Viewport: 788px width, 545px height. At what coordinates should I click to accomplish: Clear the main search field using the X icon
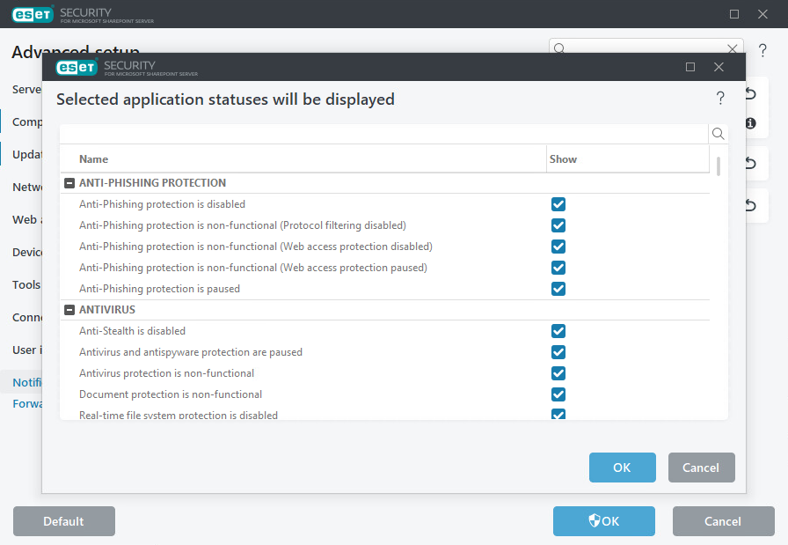coord(733,48)
